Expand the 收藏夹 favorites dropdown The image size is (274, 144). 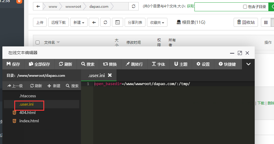[x=157, y=22]
